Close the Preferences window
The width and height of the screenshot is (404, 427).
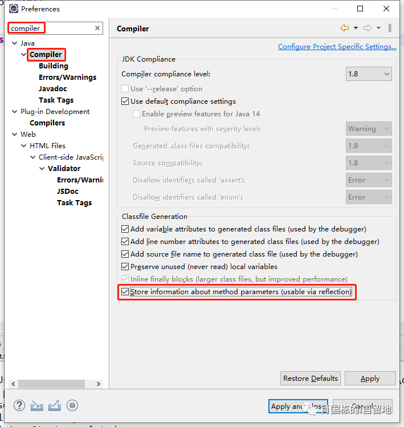[x=386, y=9]
